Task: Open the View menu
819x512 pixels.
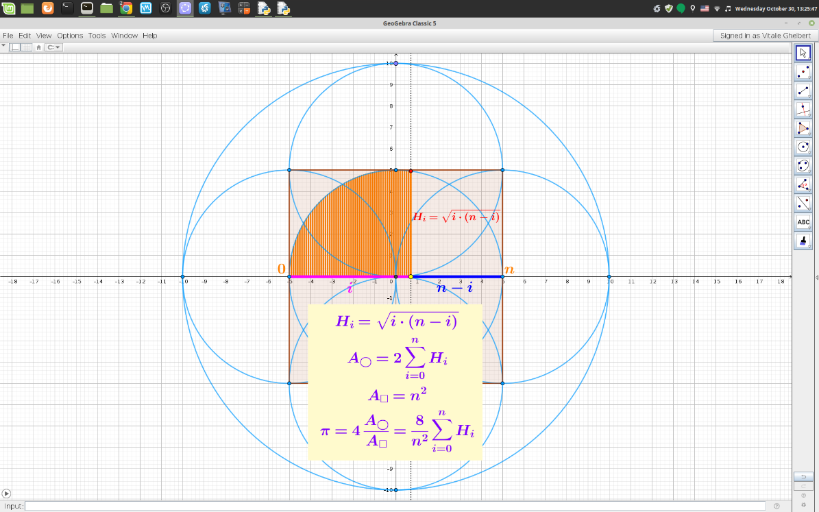Action: 44,36
